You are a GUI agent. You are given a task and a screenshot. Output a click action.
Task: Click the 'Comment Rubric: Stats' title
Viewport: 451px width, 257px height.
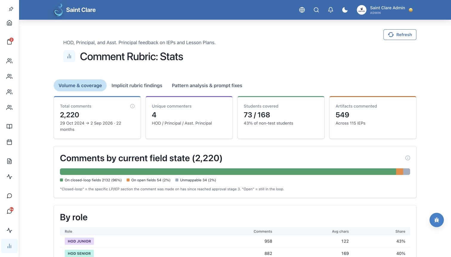(x=132, y=56)
